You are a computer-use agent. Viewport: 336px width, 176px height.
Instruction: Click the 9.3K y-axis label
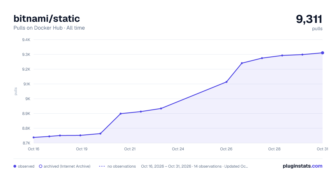[x=26, y=54]
